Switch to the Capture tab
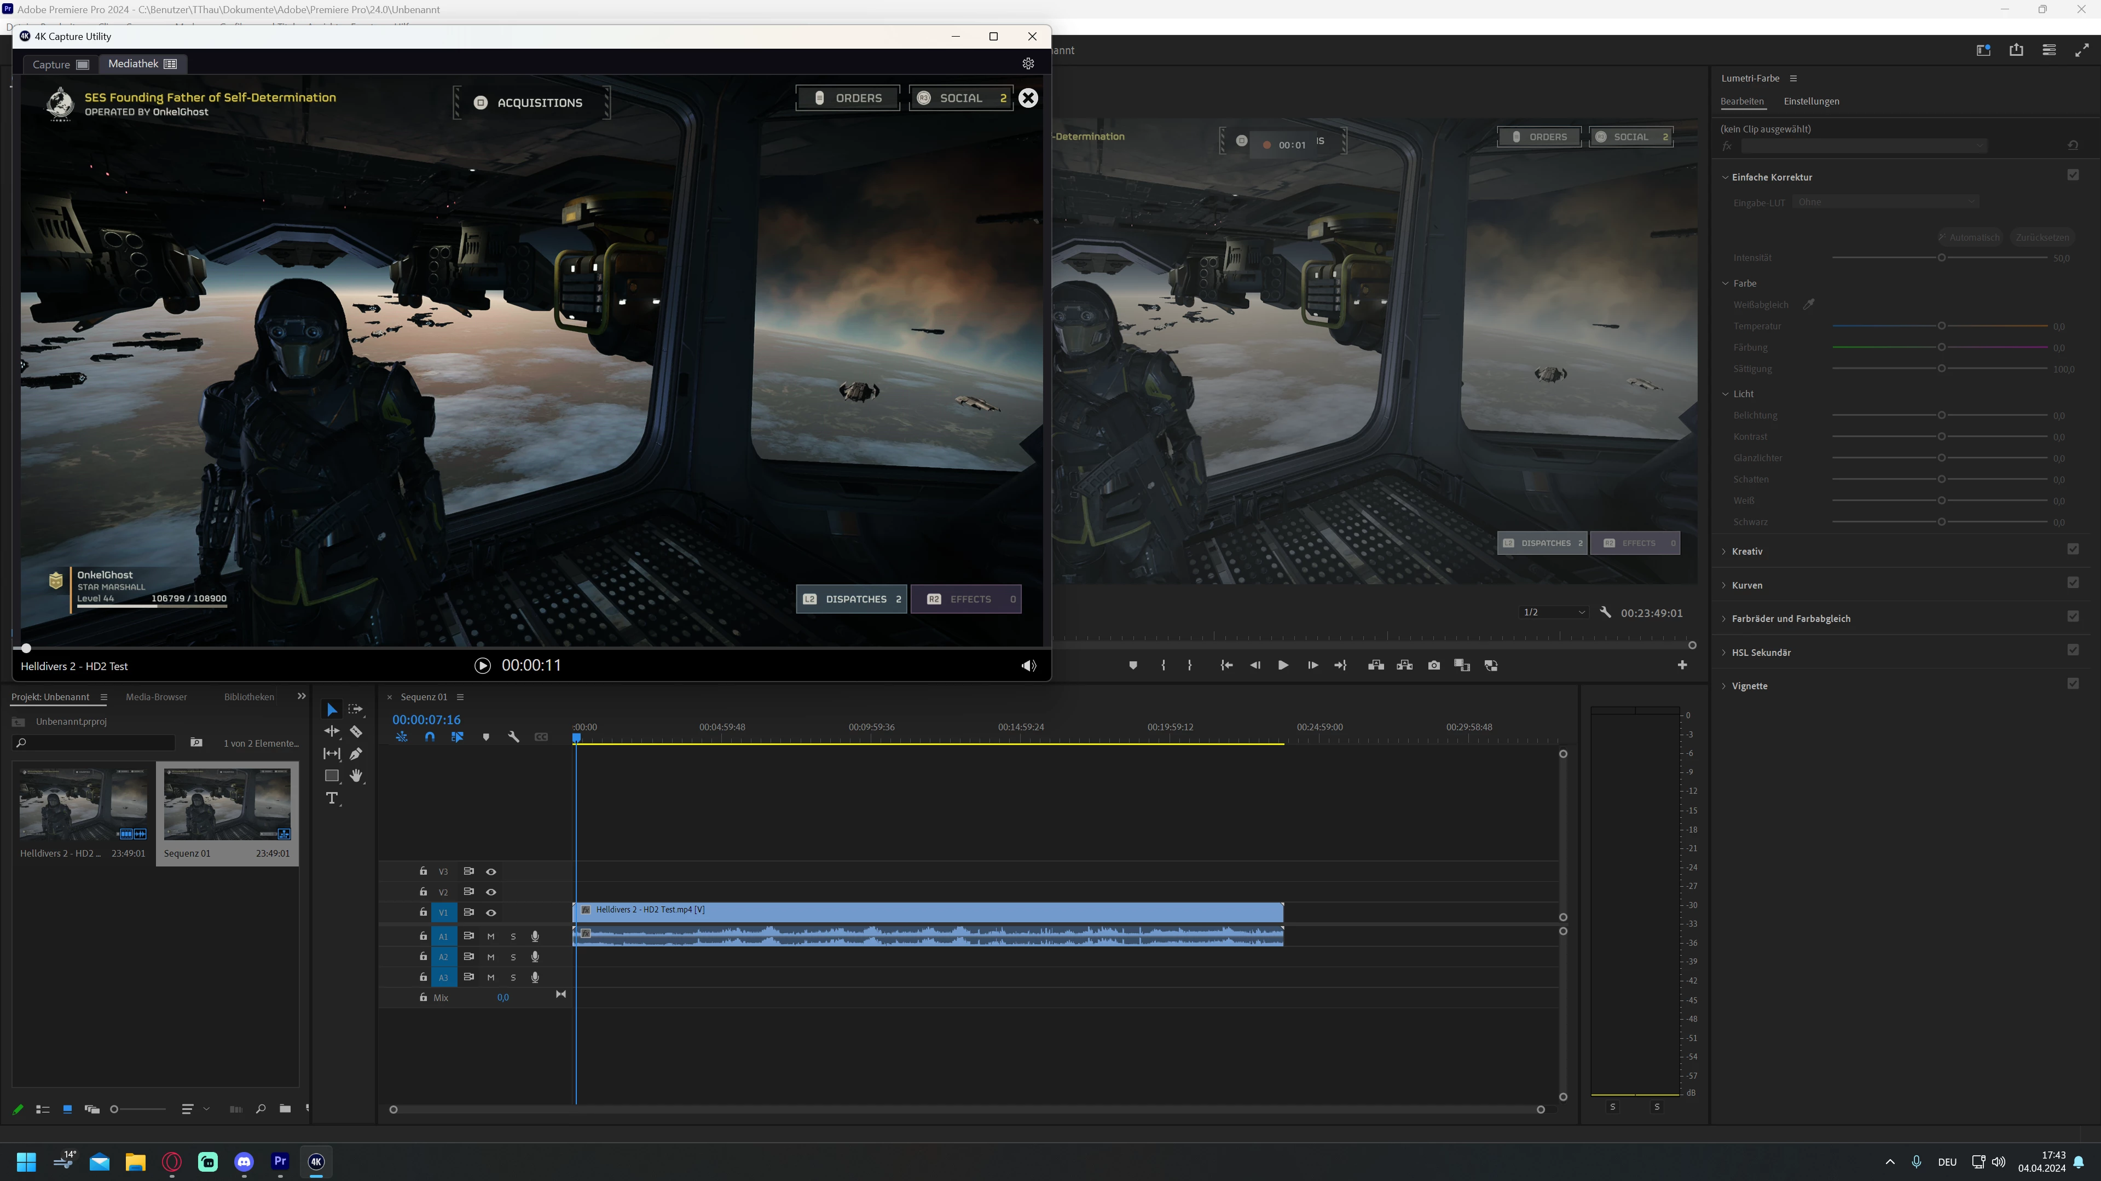 click(60, 65)
